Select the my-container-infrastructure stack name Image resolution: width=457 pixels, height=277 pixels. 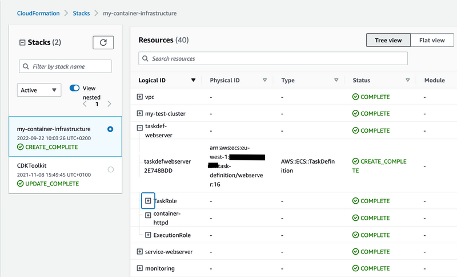click(54, 129)
